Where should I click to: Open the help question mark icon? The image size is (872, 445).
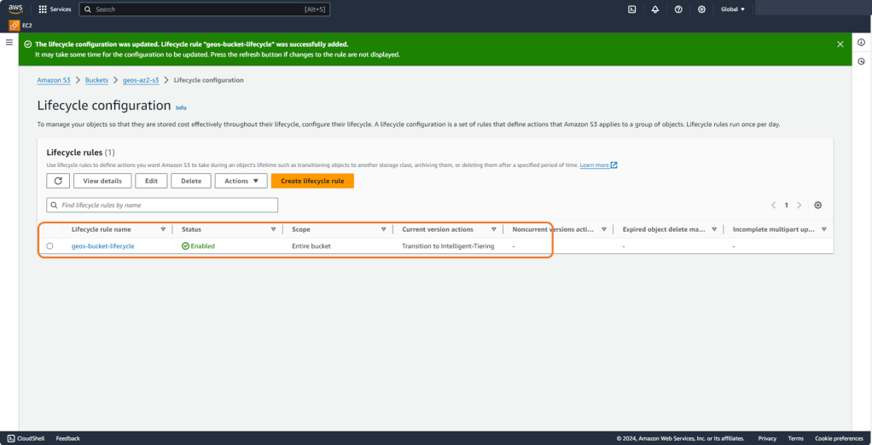point(678,9)
